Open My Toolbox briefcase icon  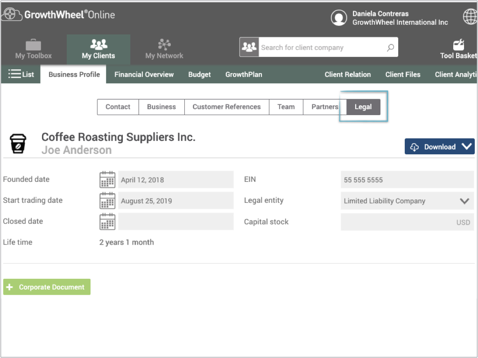click(x=33, y=45)
